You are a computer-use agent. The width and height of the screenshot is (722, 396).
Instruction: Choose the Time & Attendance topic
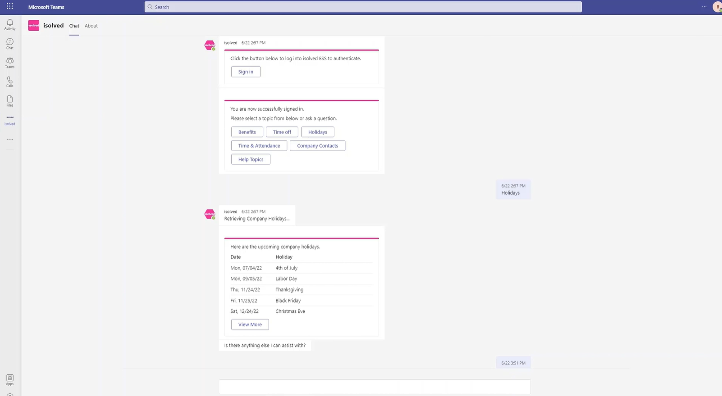[x=259, y=145]
